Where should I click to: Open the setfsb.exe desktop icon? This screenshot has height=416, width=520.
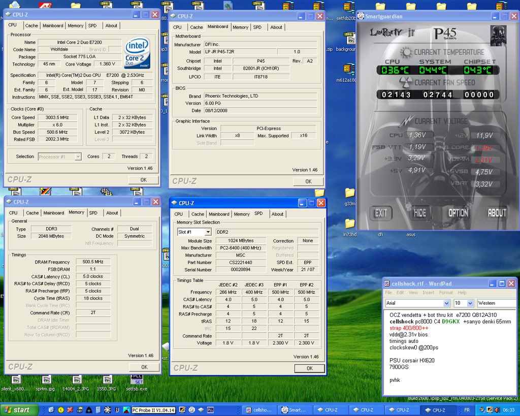(137, 380)
